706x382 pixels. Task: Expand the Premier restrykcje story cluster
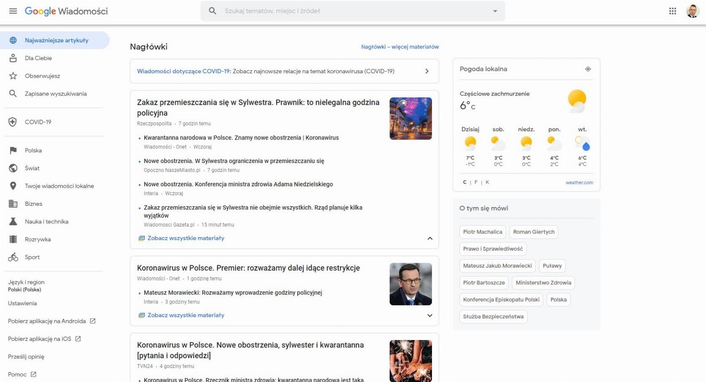tap(430, 315)
